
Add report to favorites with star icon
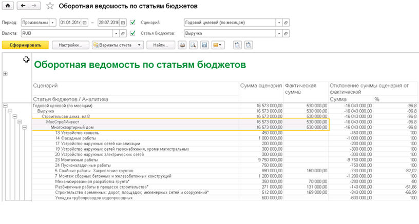click(x=50, y=6)
